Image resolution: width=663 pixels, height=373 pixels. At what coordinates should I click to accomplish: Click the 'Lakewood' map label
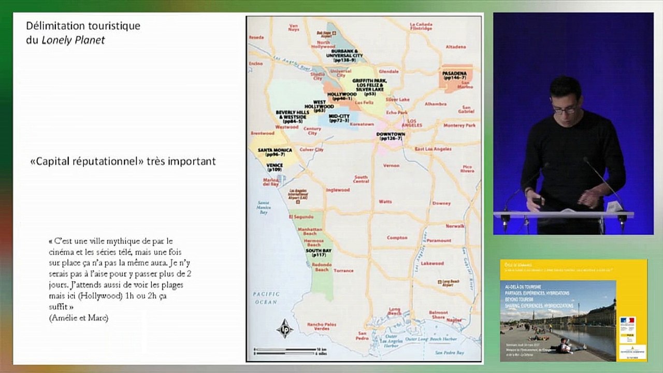(x=433, y=263)
